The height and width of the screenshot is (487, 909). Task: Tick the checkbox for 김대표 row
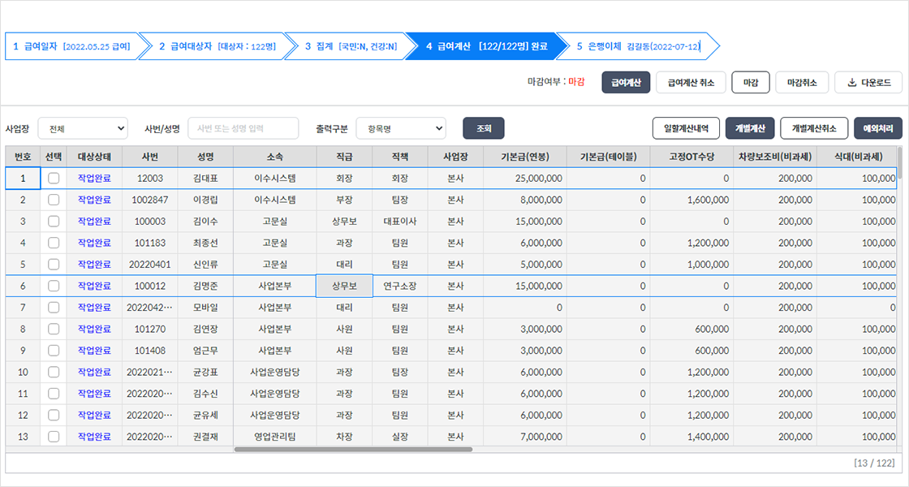click(x=54, y=178)
